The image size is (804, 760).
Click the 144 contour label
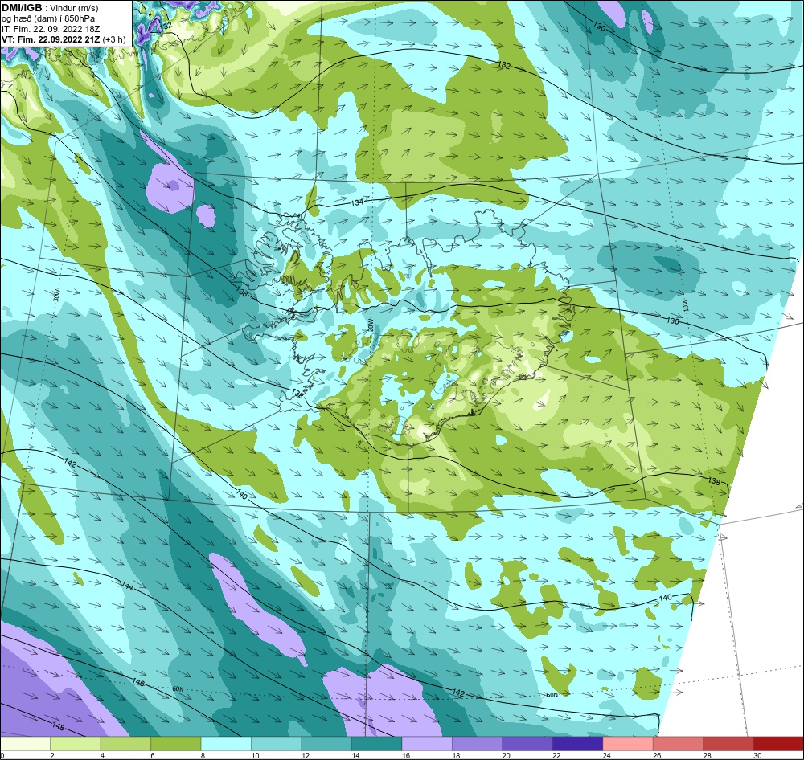point(127,586)
